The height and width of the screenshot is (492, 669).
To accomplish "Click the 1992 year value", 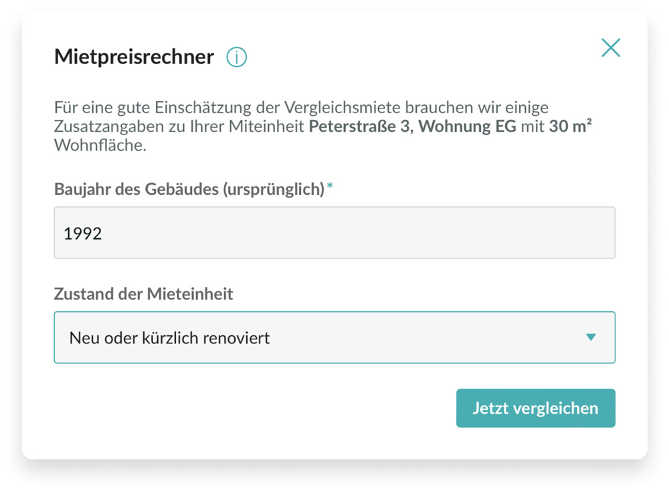I will pyautogui.click(x=83, y=234).
